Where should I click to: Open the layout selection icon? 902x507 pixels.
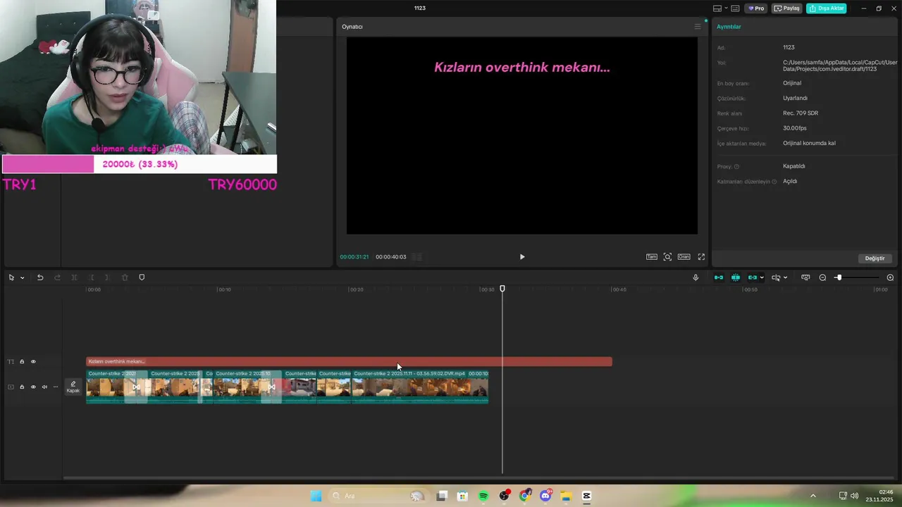coord(717,8)
